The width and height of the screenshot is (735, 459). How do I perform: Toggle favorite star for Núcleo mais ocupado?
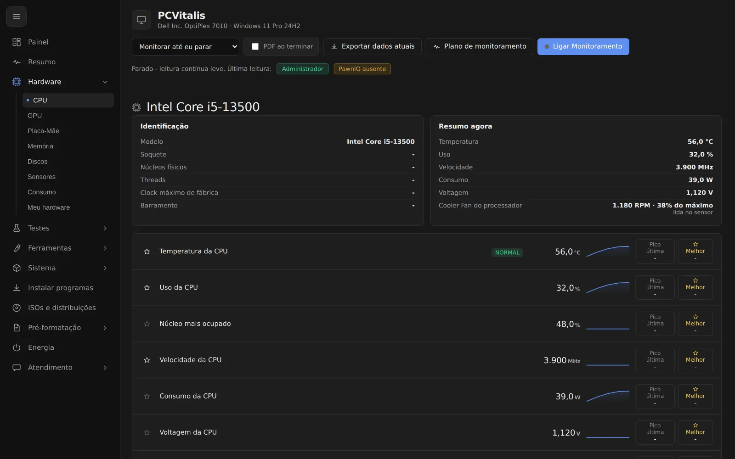(x=147, y=324)
